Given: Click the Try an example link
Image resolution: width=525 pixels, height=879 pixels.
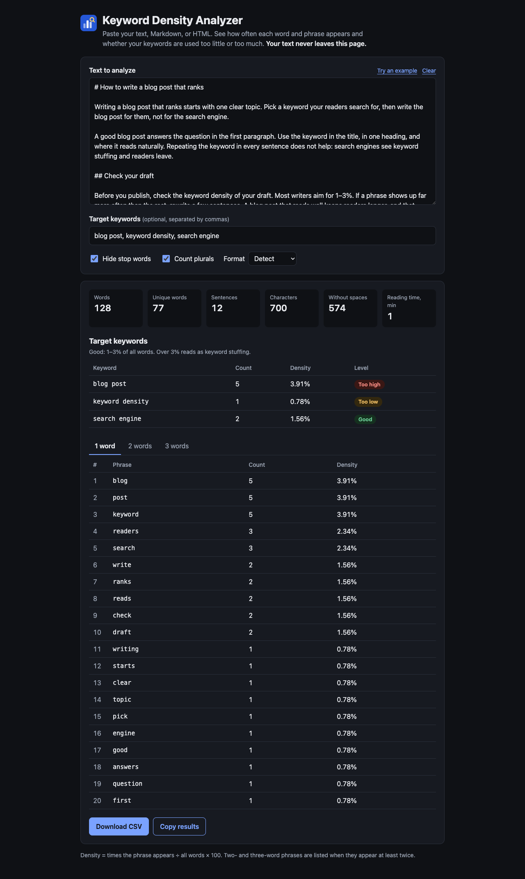Looking at the screenshot, I should [x=397, y=71].
